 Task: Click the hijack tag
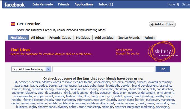tap(49, 100)
